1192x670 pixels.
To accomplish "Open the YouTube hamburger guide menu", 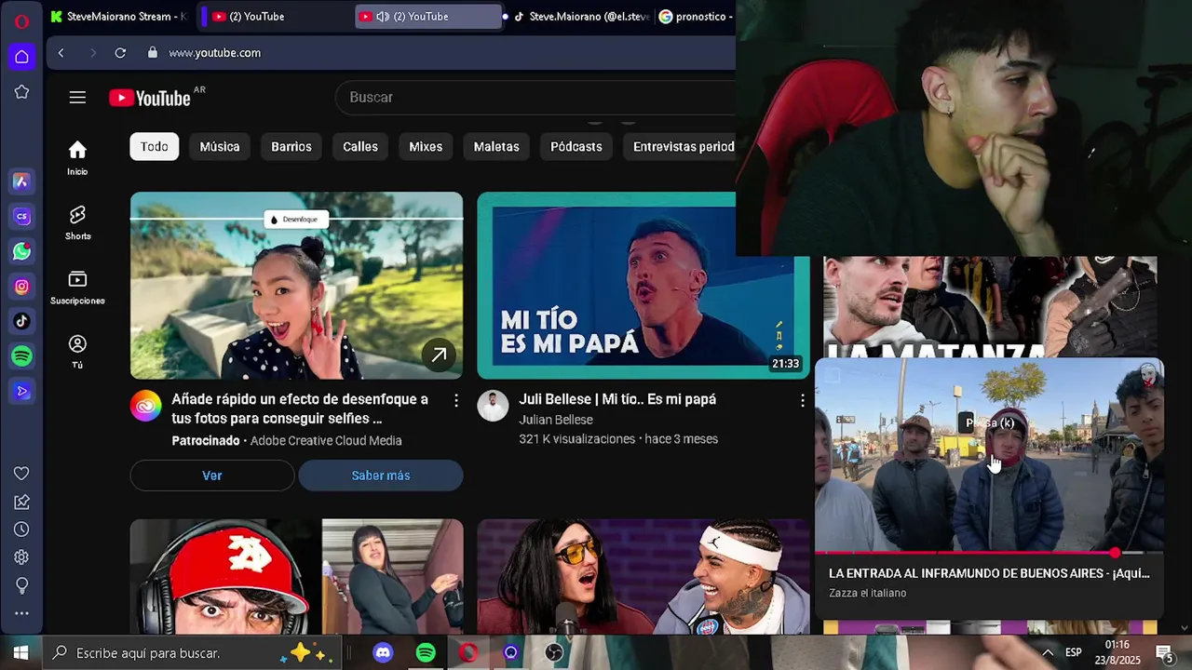I will pyautogui.click(x=77, y=98).
